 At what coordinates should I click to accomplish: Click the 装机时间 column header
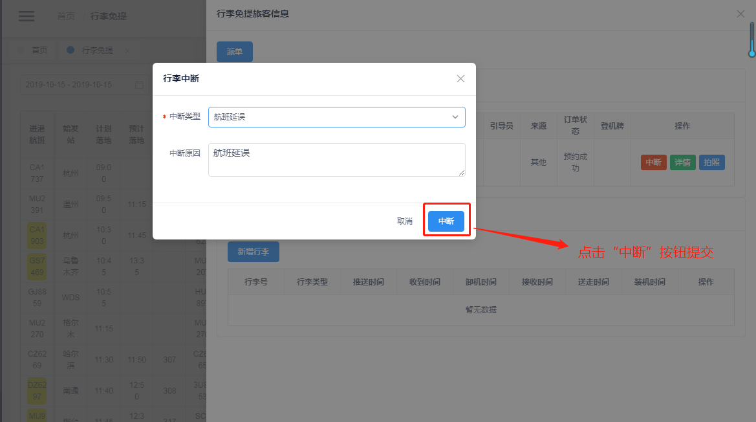[650, 282]
